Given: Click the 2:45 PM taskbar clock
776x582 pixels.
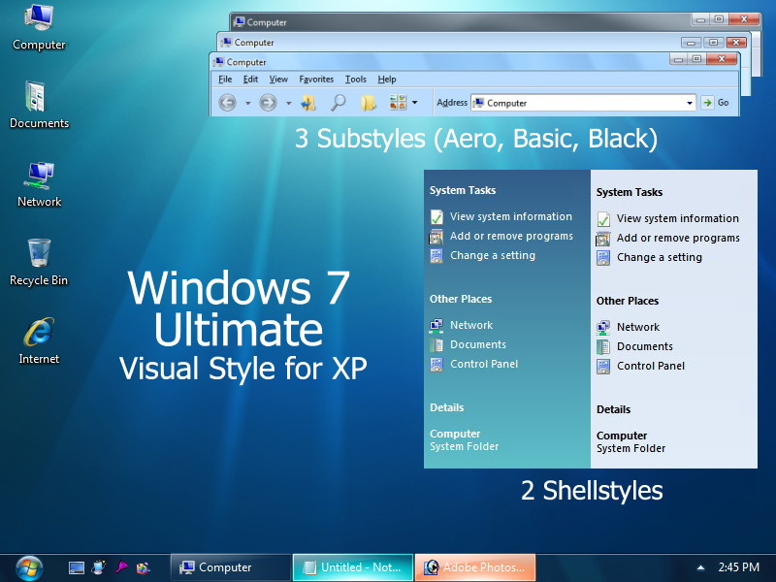Looking at the screenshot, I should (x=738, y=567).
